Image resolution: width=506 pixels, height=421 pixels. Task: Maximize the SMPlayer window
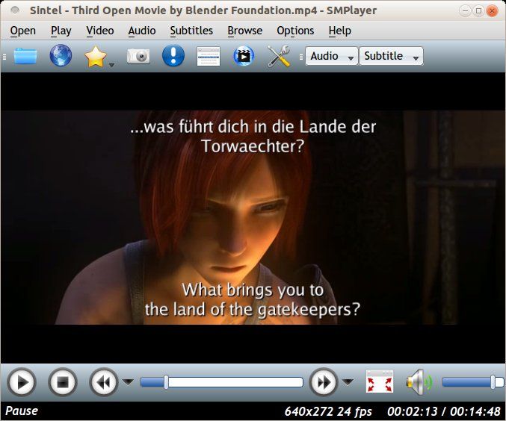pos(478,10)
